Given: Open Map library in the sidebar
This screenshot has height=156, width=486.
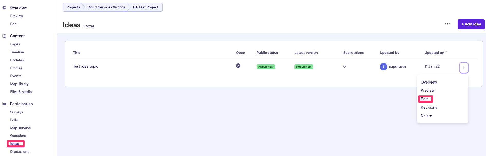Looking at the screenshot, I should tap(19, 84).
